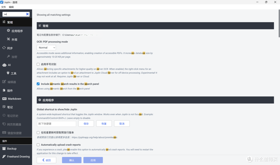Enable 在检查更新时获取预发行版本 checkbox
280x165 pixels.
coord(38,132)
